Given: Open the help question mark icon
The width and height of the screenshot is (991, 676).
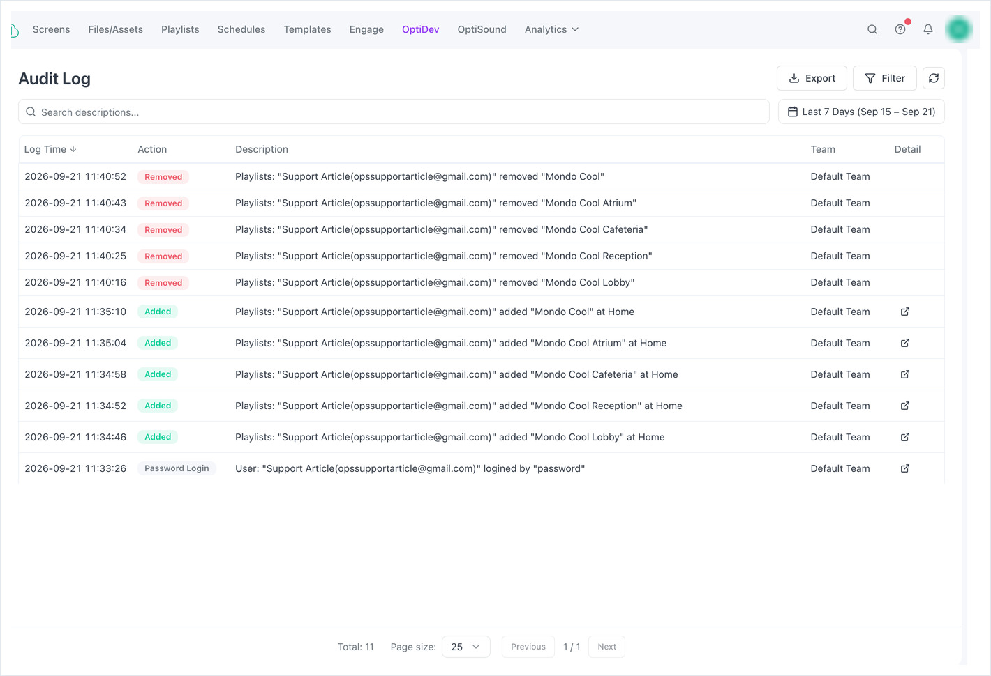Looking at the screenshot, I should pos(900,29).
